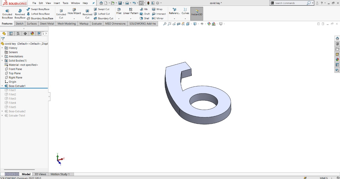Switch to the Sheet Metal tab
The width and height of the screenshot is (340, 179).
click(x=47, y=24)
